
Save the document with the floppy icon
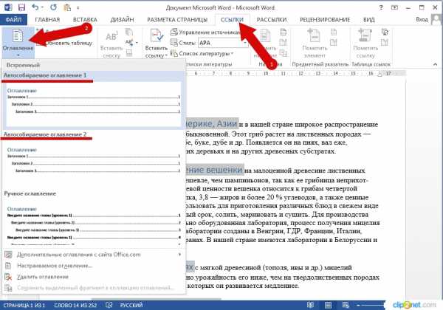point(21,7)
